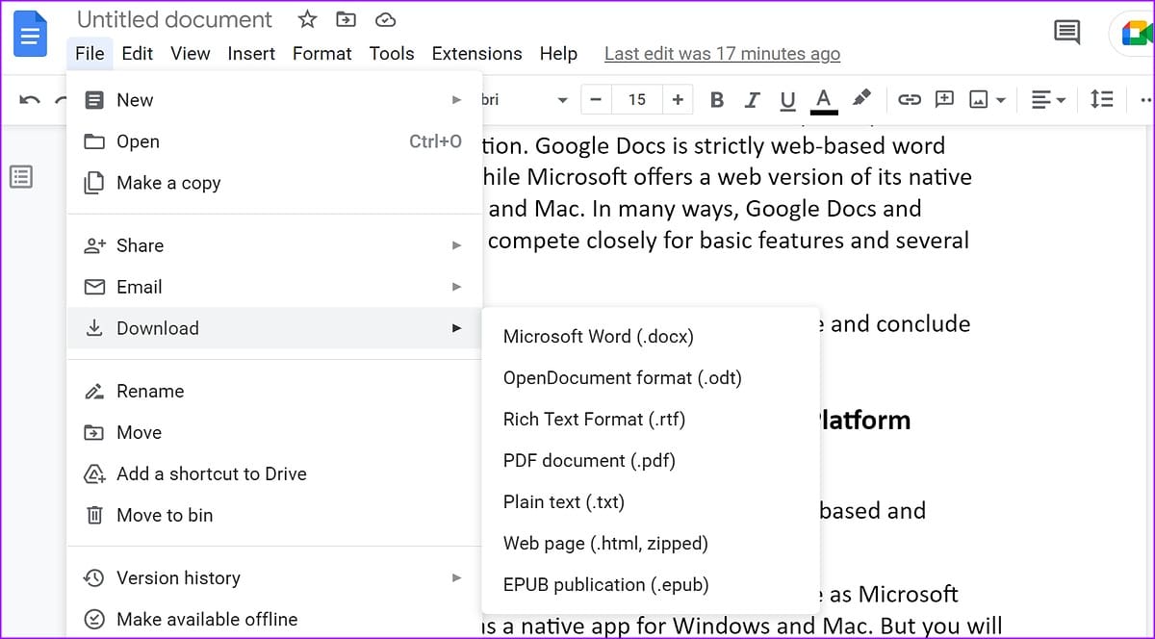
Task: Download as Rich Text Format (.rtf)
Action: tap(651, 420)
